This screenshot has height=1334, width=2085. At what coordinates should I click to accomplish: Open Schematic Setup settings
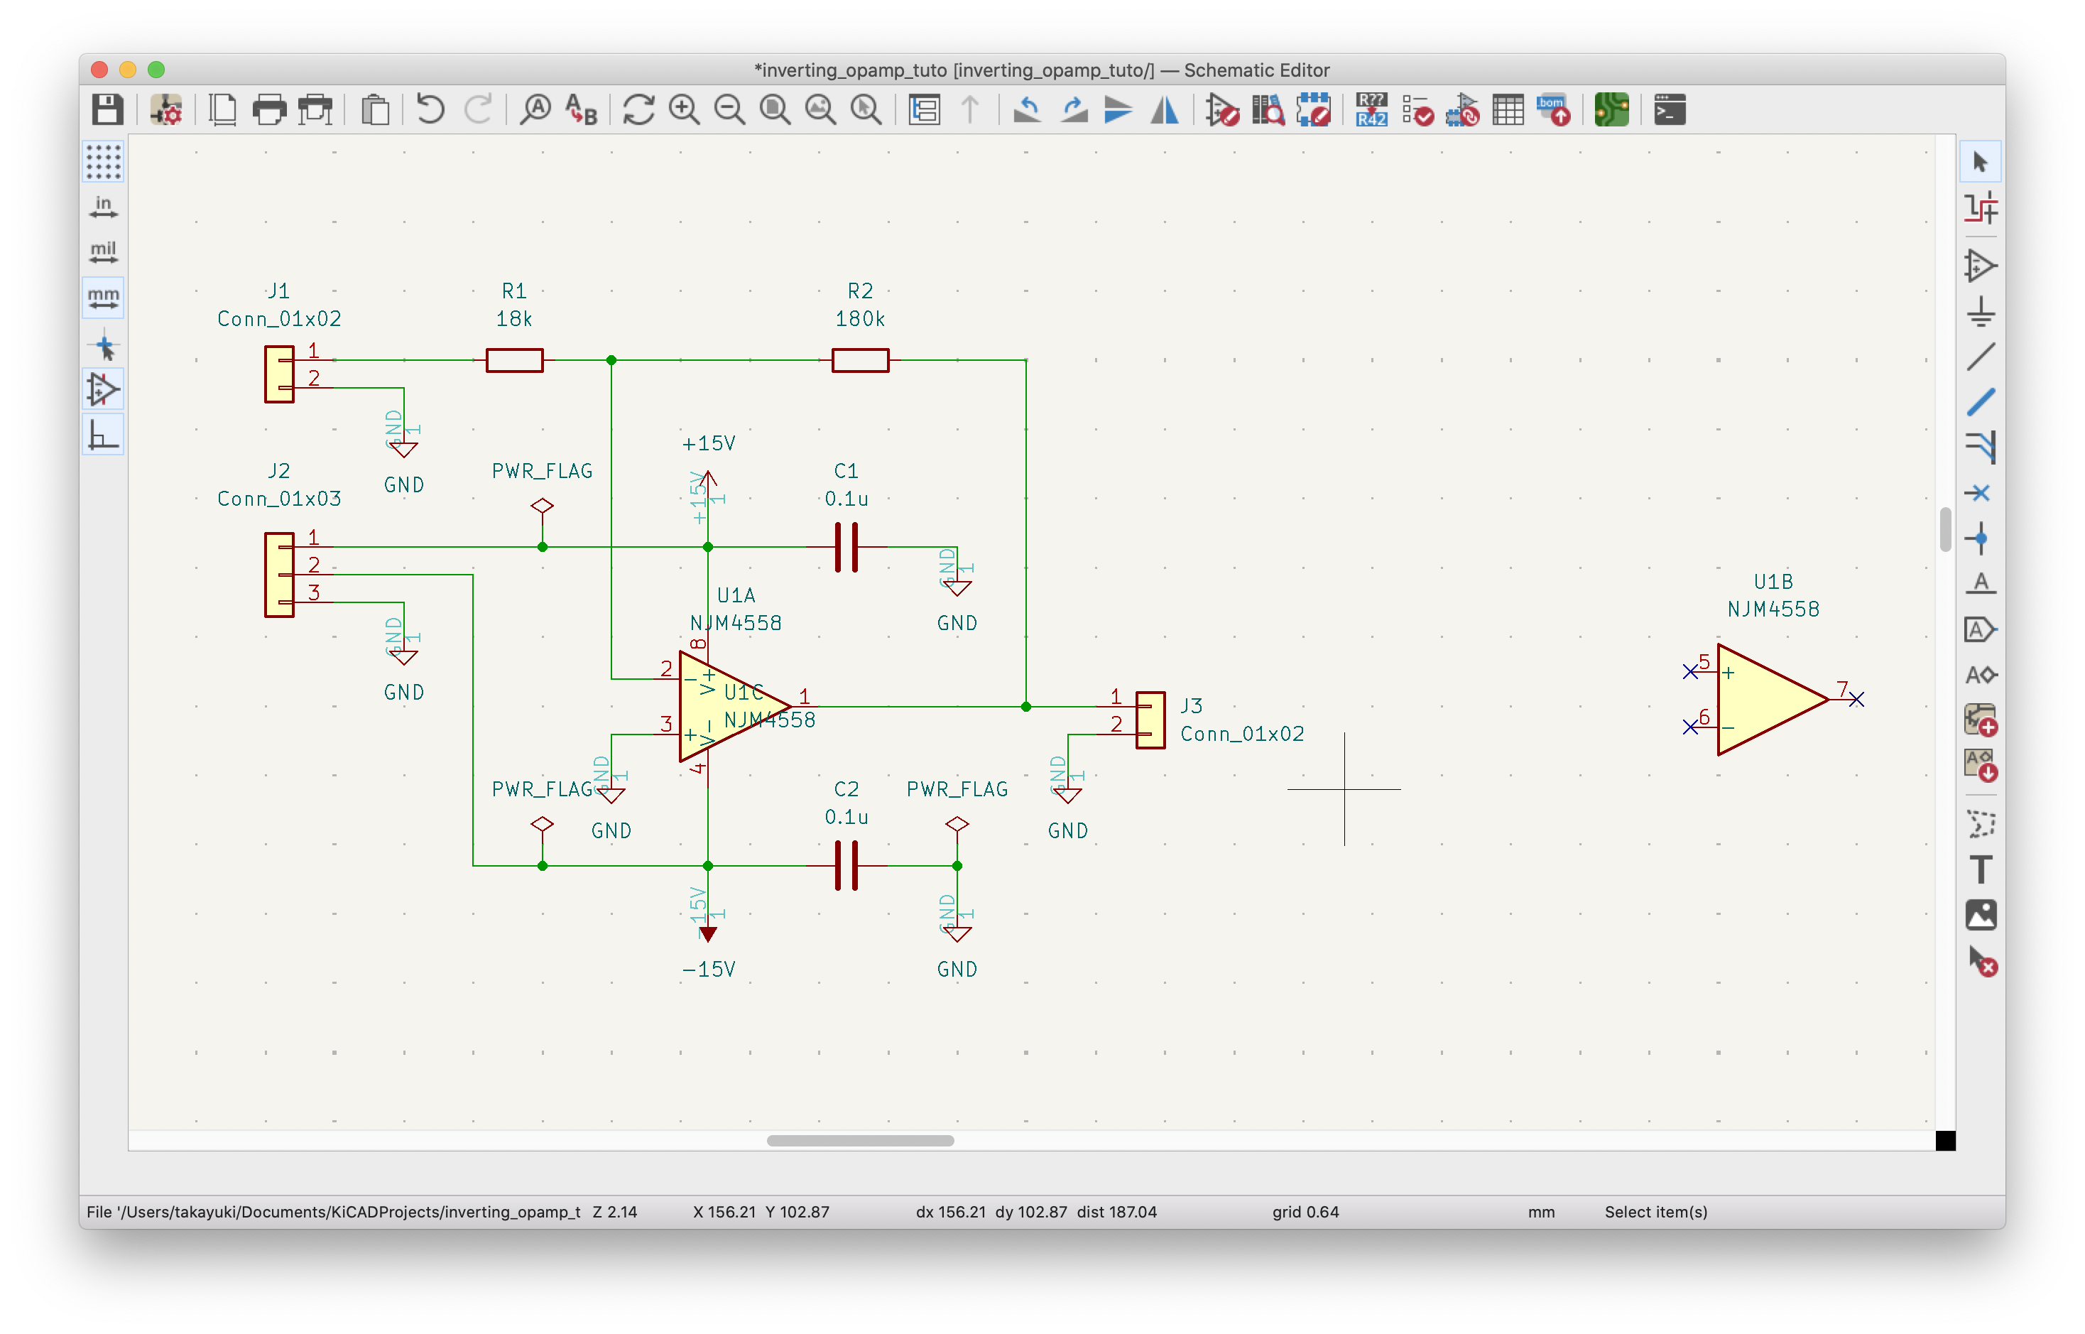point(165,110)
